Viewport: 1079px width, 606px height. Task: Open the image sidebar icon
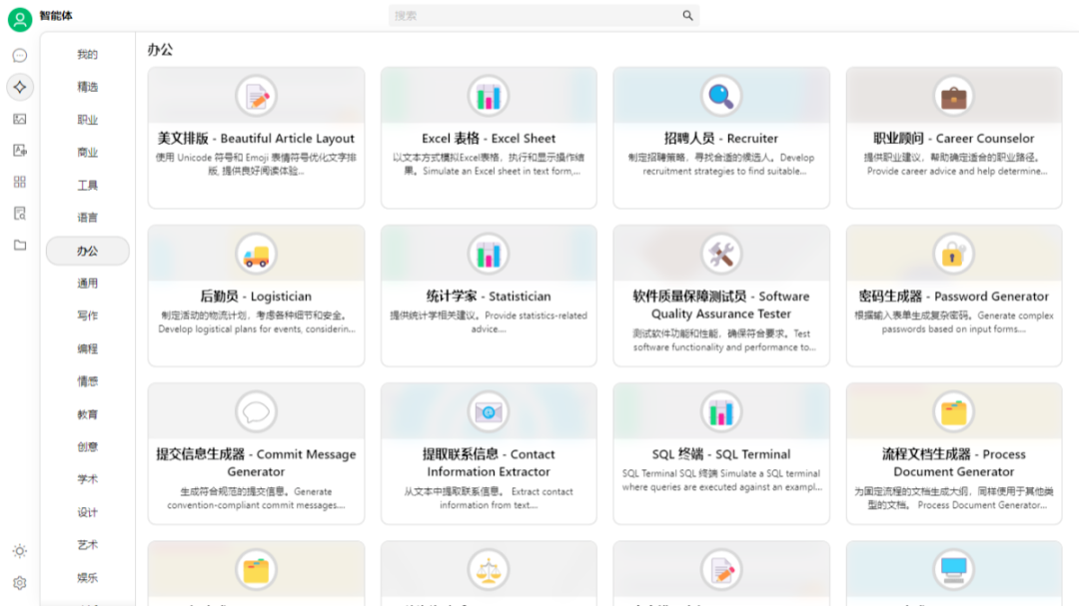tap(20, 119)
